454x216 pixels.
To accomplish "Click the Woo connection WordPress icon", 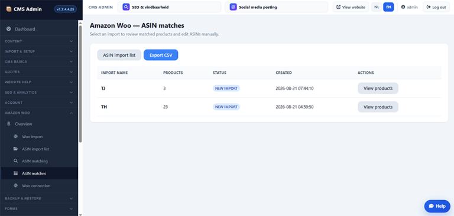I will (x=15, y=186).
